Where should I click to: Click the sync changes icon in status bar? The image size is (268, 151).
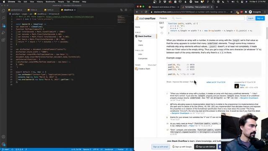point(12,149)
